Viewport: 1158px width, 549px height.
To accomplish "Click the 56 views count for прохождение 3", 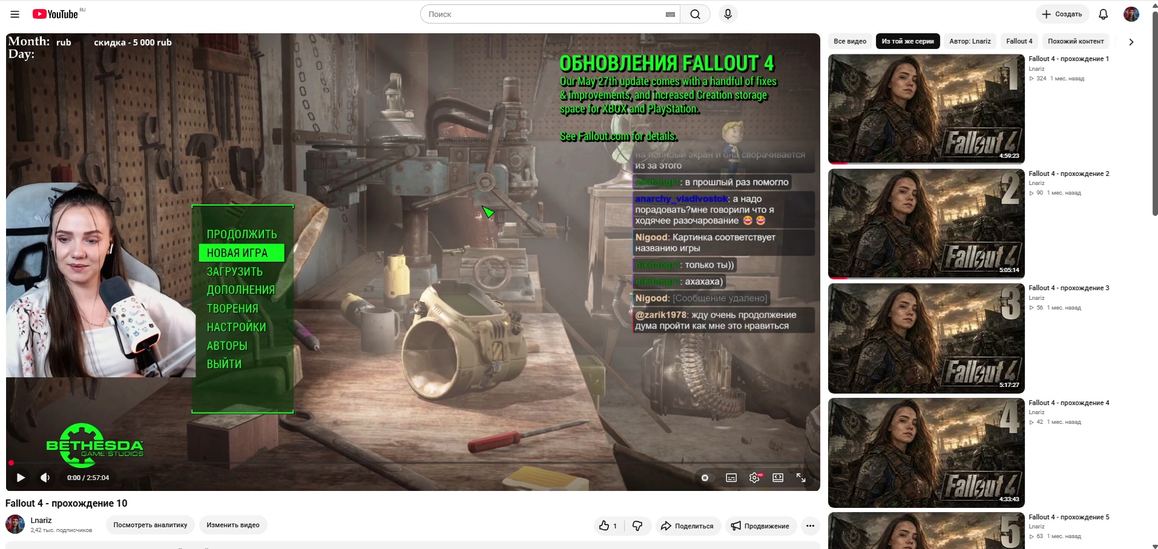I will click(x=1036, y=308).
